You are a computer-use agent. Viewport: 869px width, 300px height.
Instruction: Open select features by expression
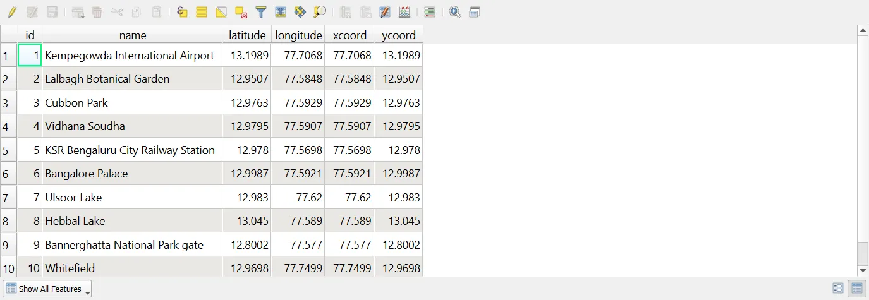[182, 12]
